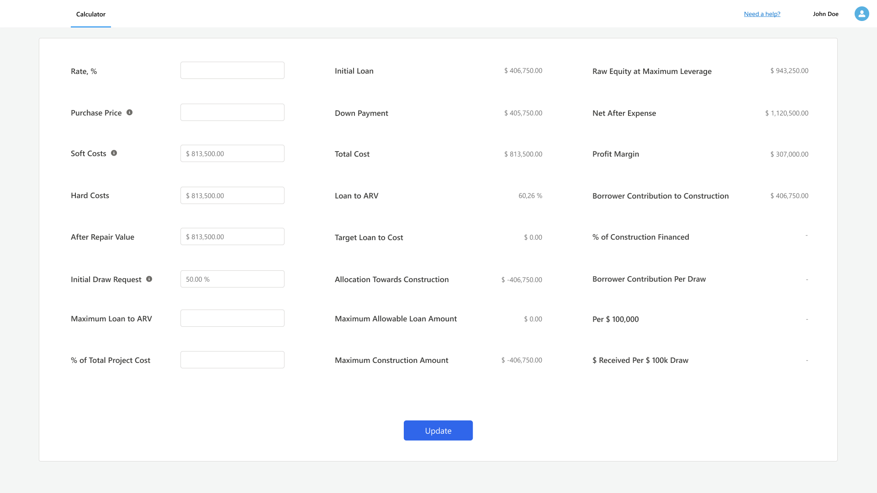The height and width of the screenshot is (493, 877).
Task: Select the John Doe username
Action: coord(826,14)
